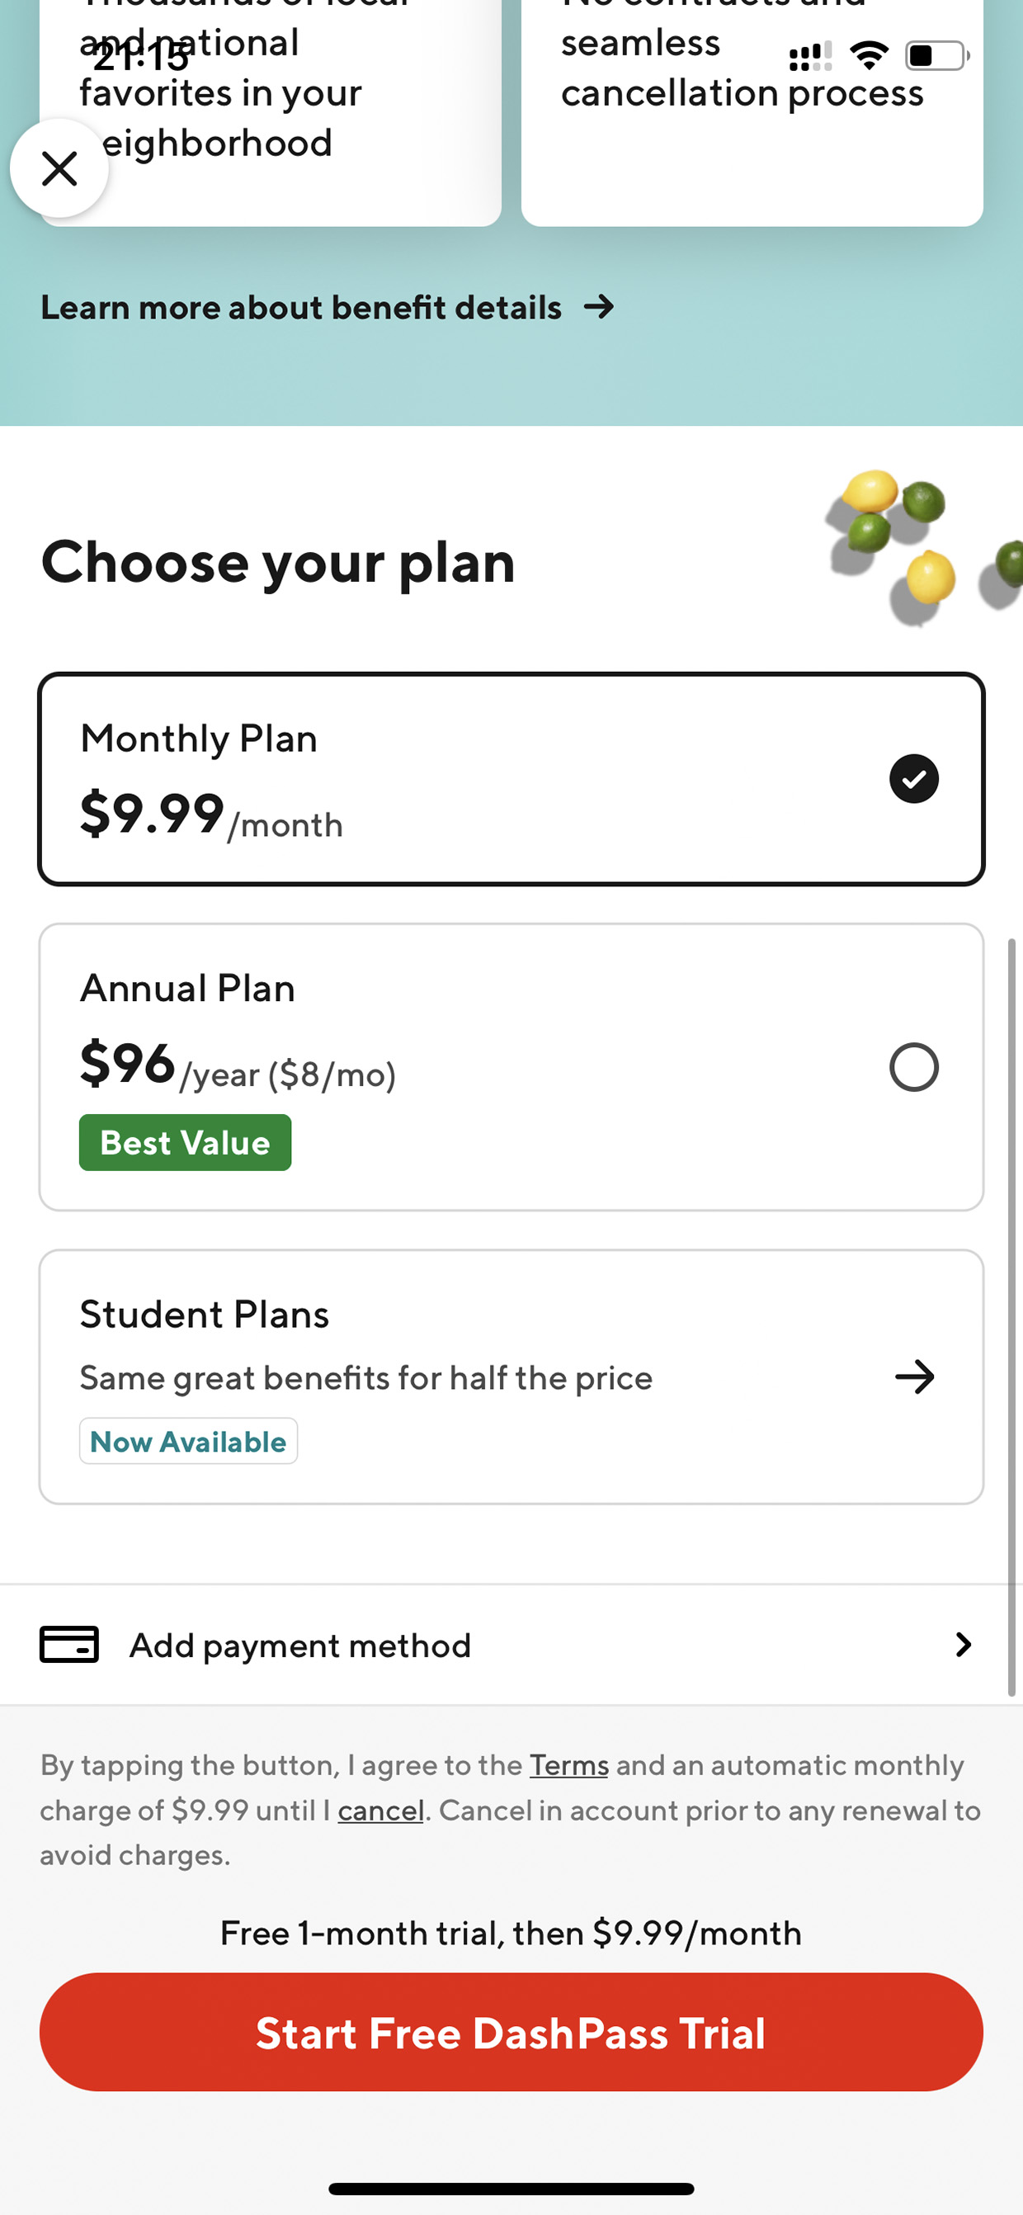This screenshot has width=1023, height=2215.
Task: Tap the credit card payment icon
Action: point(68,1644)
